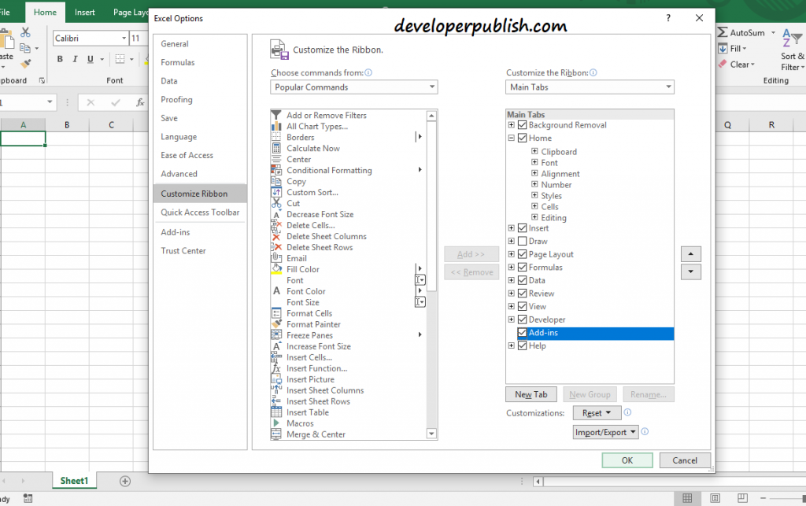Viewport: 806px width, 506px height.
Task: Confirm changes with the OK button
Action: click(x=627, y=460)
